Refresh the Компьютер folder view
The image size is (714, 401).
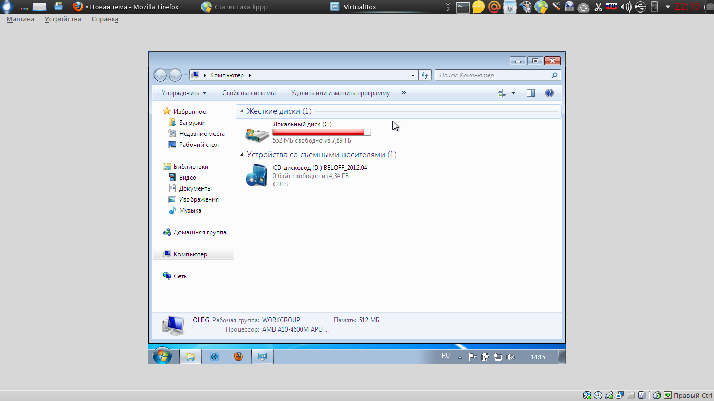tap(425, 75)
